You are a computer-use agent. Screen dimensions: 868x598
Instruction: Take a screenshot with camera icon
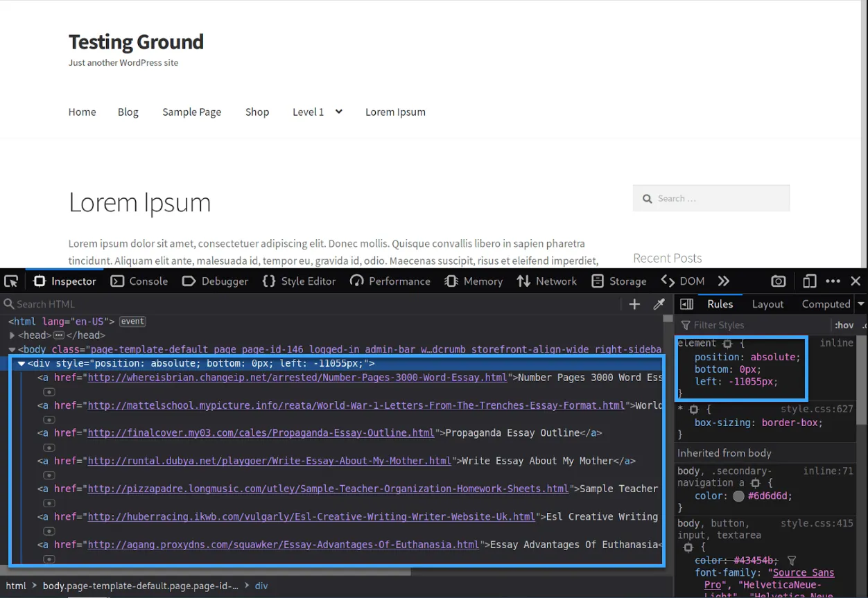pos(779,281)
